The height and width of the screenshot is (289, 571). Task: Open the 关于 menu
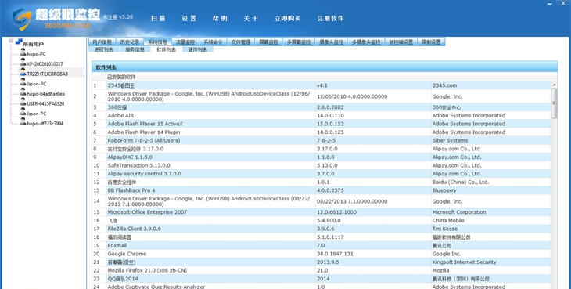[x=251, y=18]
